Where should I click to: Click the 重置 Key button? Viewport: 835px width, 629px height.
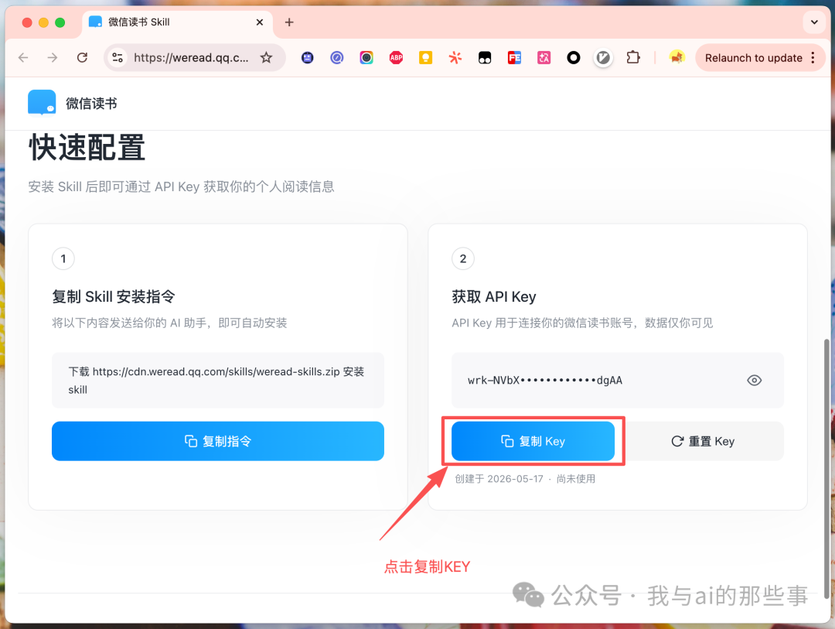tap(703, 441)
